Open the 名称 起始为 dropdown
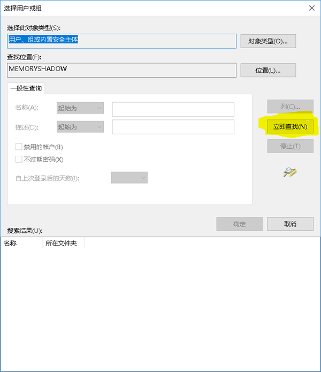The image size is (321, 372). point(80,109)
